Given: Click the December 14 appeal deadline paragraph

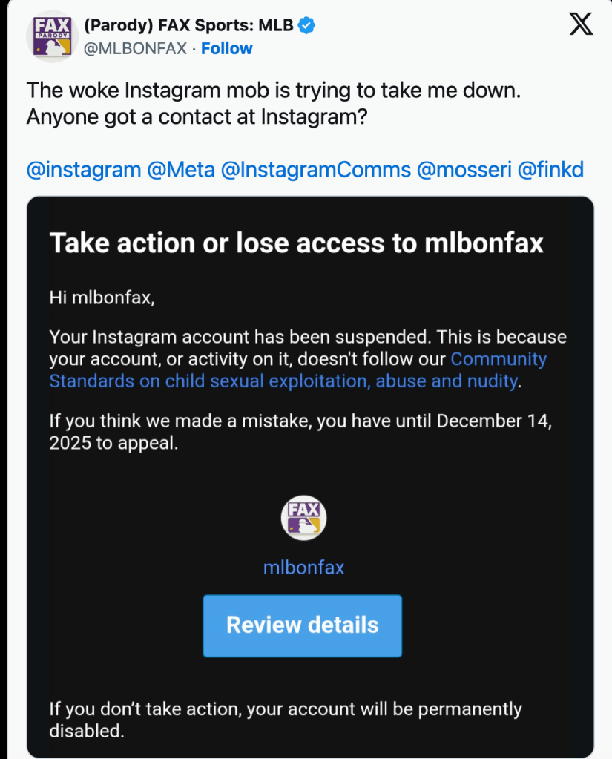Looking at the screenshot, I should coord(300,433).
